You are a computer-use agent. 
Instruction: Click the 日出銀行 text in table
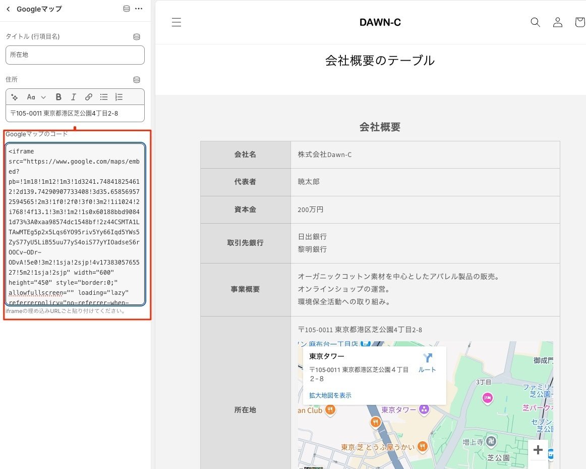[x=312, y=237]
